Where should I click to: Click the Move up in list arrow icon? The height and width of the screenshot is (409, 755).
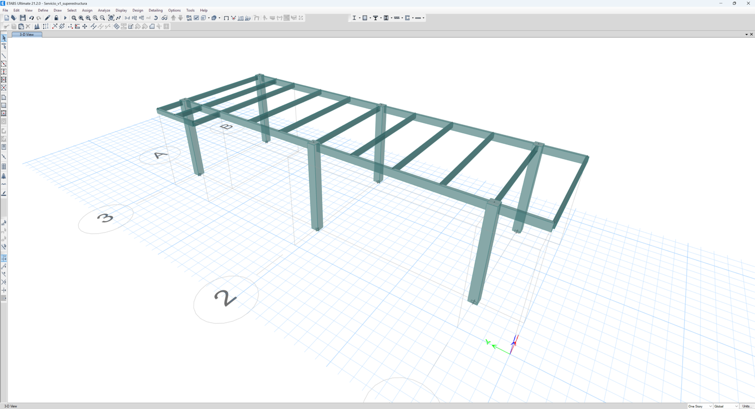coord(173,18)
